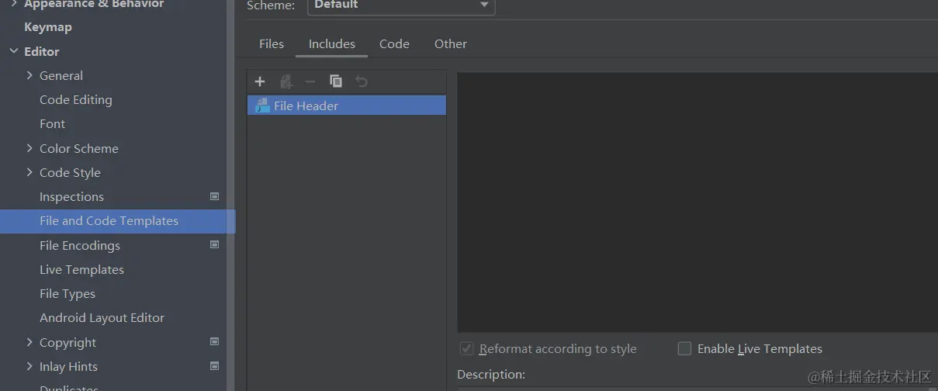Screen dimensions: 938x391
Task: Click the File Header template file icon
Action: (x=262, y=106)
